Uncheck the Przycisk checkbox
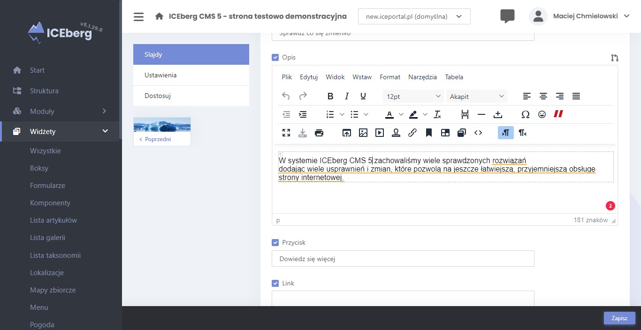The height and width of the screenshot is (330, 641). pyautogui.click(x=275, y=242)
